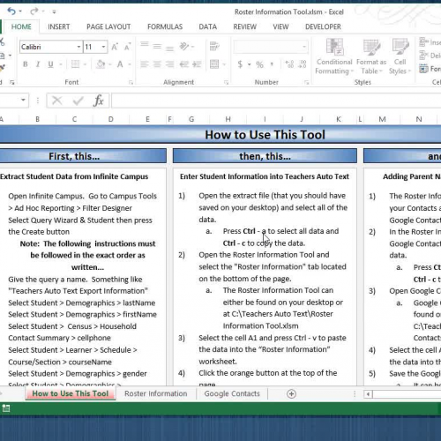Image resolution: width=441 pixels, height=441 pixels.
Task: Decrease font size with the smaller A icon
Action: [127, 47]
